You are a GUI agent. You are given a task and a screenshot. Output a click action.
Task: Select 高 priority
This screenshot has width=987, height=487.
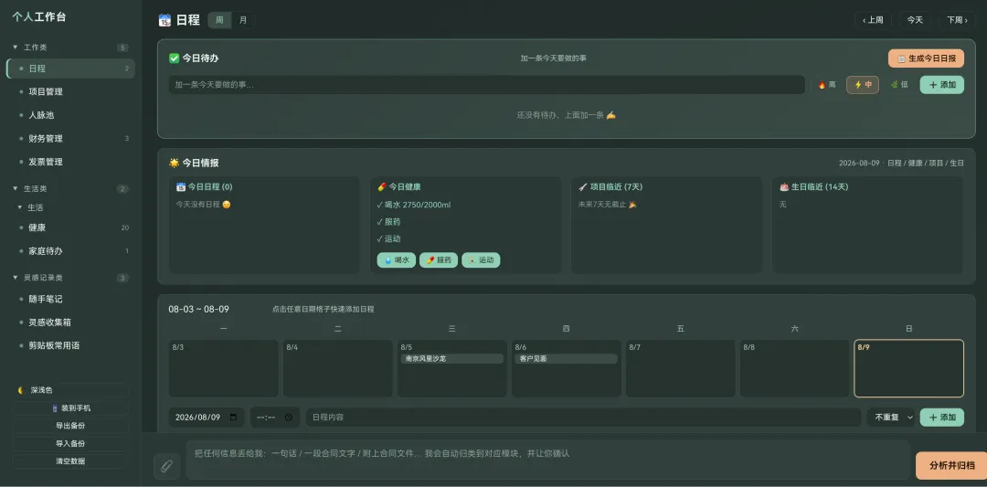[826, 85]
